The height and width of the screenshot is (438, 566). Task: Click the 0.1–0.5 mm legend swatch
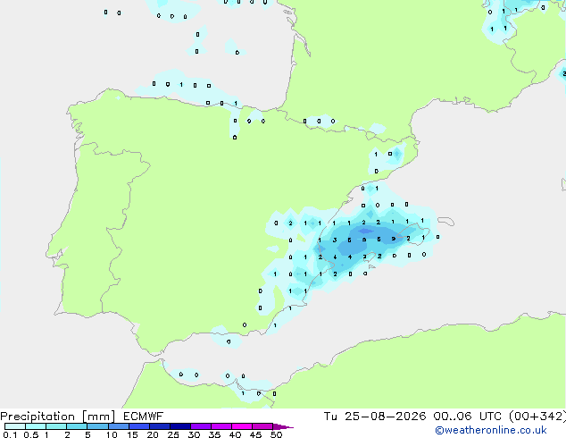click(15, 426)
